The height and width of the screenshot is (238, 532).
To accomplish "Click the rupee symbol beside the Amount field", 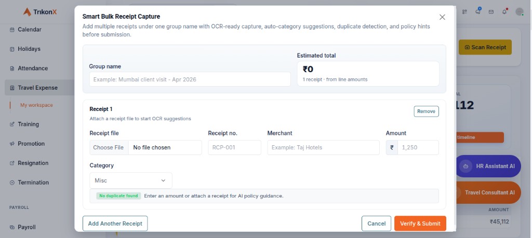I will coord(392,148).
